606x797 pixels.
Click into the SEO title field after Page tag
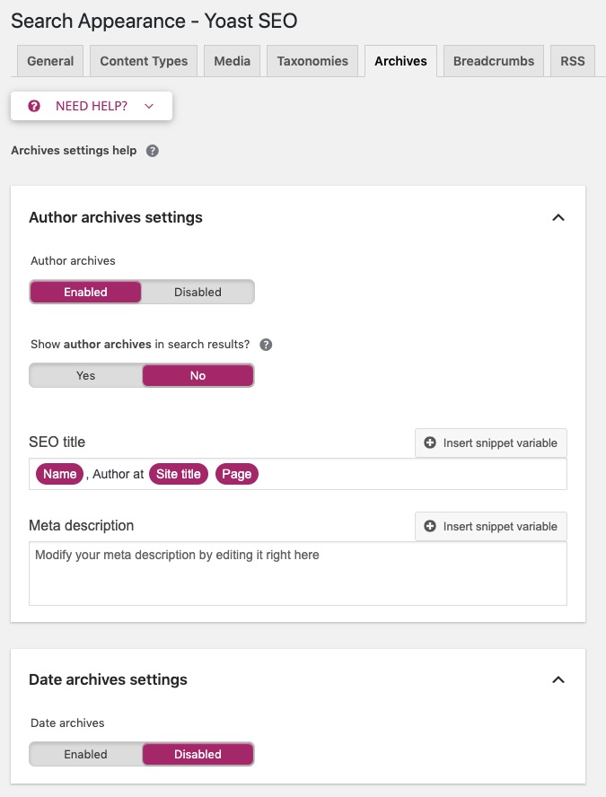click(x=412, y=474)
